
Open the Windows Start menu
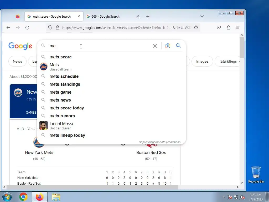7,197
